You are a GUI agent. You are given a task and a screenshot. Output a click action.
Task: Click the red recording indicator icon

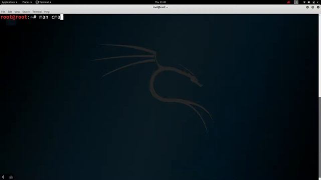[289, 2]
